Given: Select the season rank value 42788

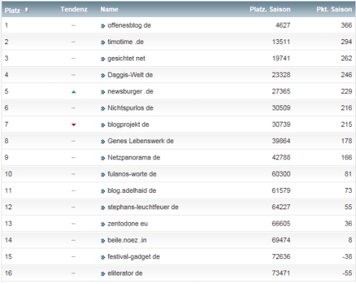Looking at the screenshot, I should pos(281,157).
